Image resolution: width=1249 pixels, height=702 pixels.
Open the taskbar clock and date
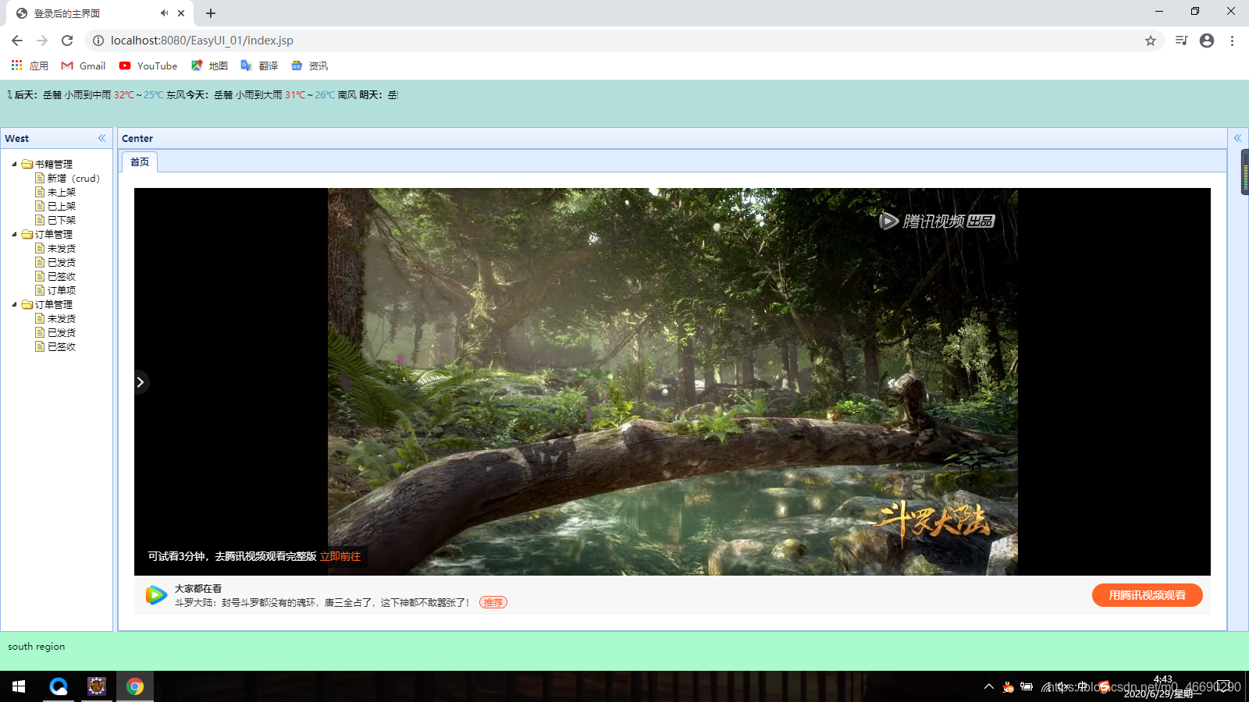(1163, 686)
